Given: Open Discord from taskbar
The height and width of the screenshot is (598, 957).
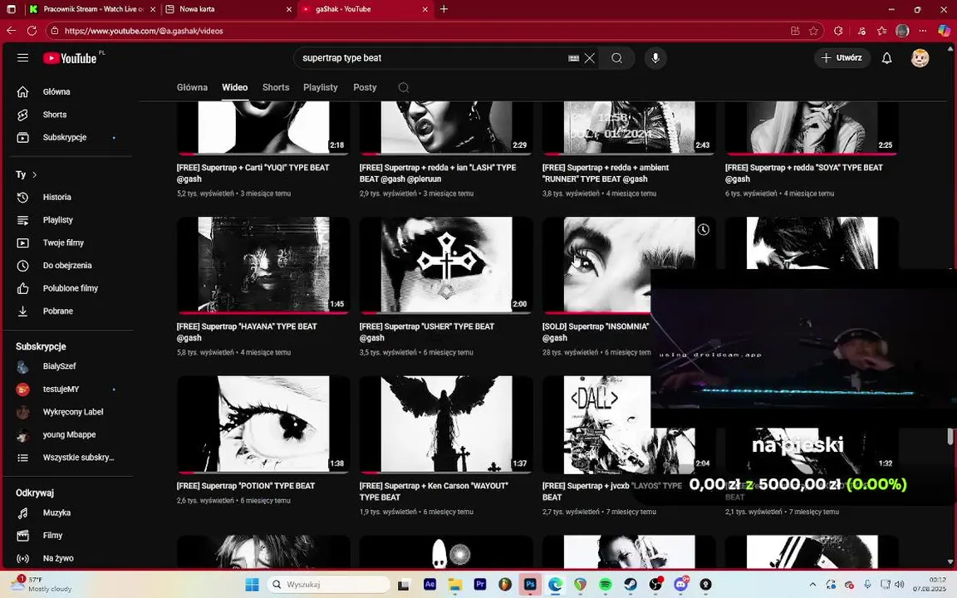Looking at the screenshot, I should pyautogui.click(x=680, y=585).
